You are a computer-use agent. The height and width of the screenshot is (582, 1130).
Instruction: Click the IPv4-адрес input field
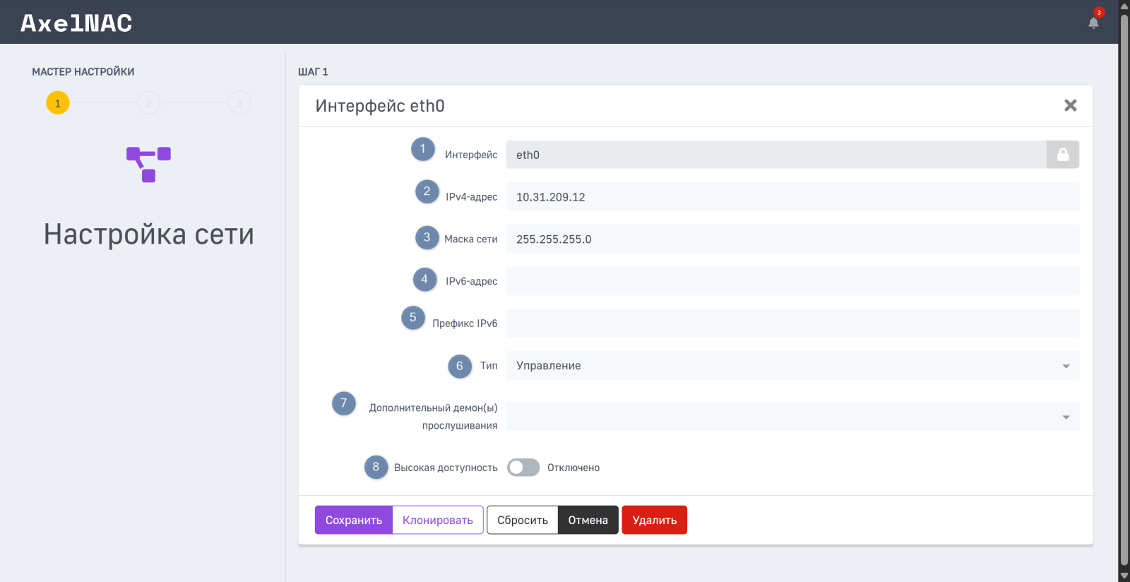792,197
